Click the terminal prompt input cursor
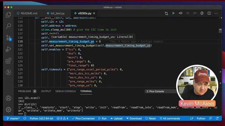This screenshot has width=225, height=126. click(x=25, y=114)
